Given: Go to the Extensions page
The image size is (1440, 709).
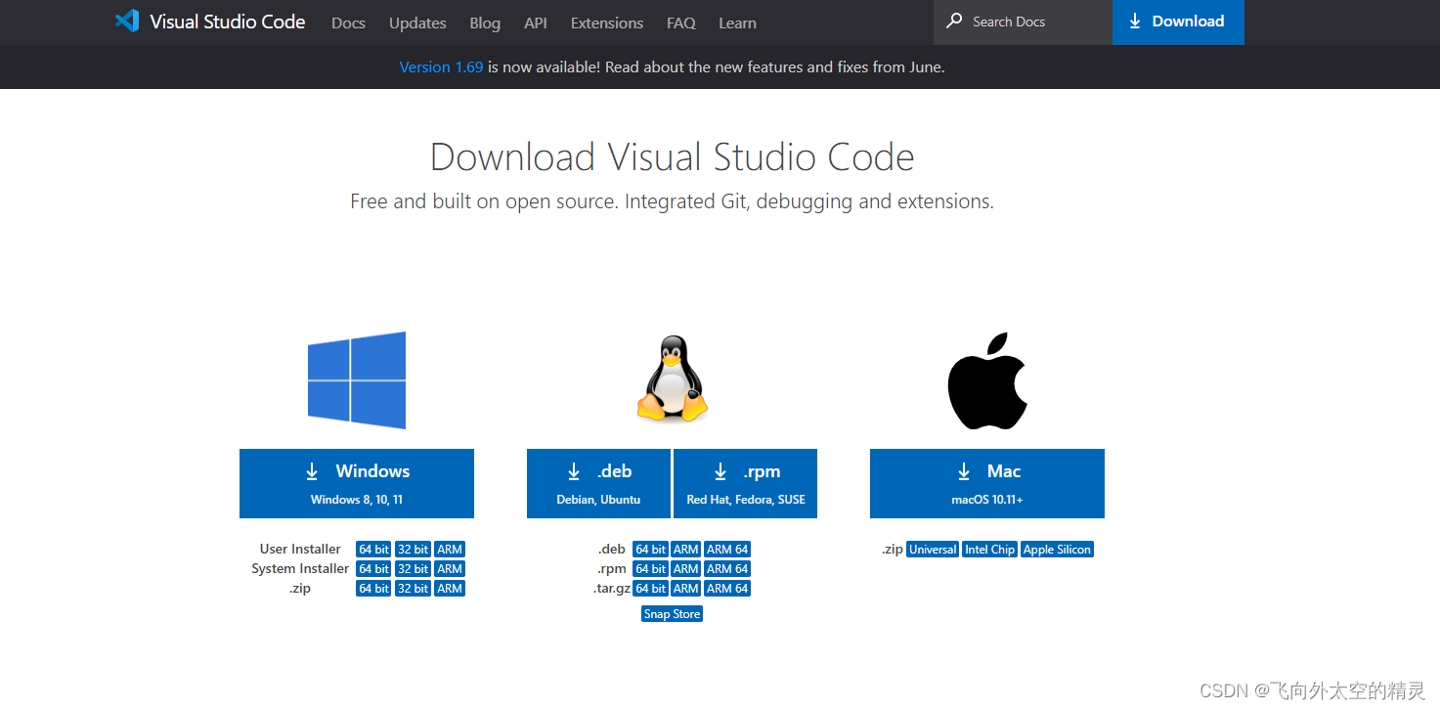Looking at the screenshot, I should point(607,22).
